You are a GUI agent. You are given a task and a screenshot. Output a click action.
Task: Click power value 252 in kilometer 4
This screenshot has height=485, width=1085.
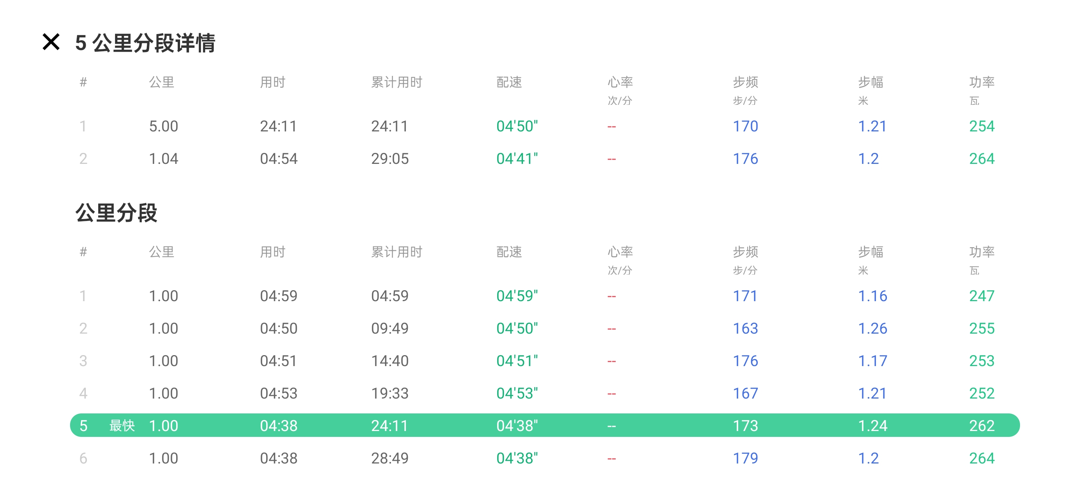[x=981, y=393]
